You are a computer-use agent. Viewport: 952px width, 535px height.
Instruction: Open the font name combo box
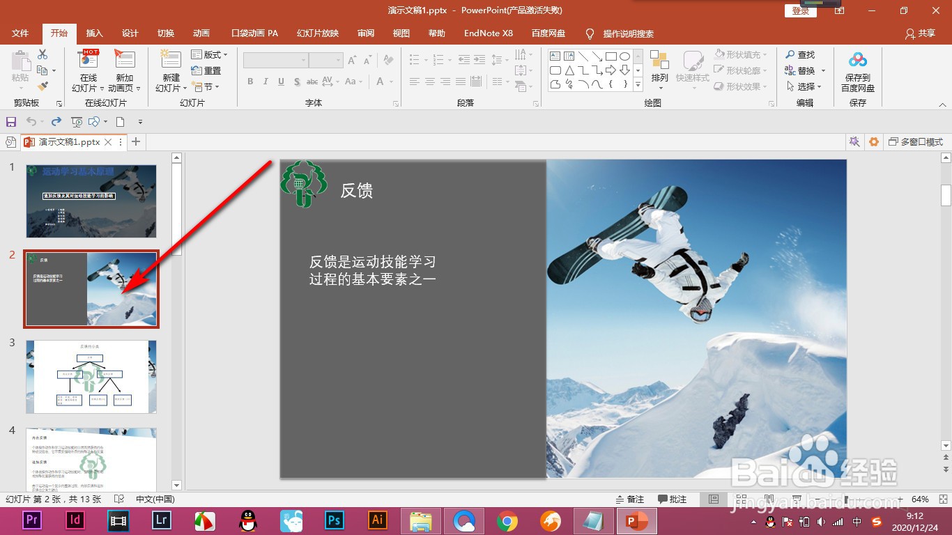275,61
